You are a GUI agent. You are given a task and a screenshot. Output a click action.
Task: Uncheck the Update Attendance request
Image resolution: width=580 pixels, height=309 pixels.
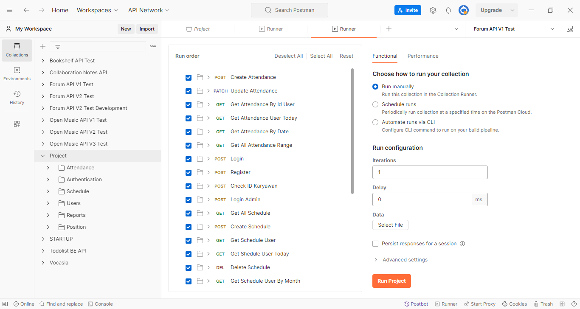[x=189, y=91]
